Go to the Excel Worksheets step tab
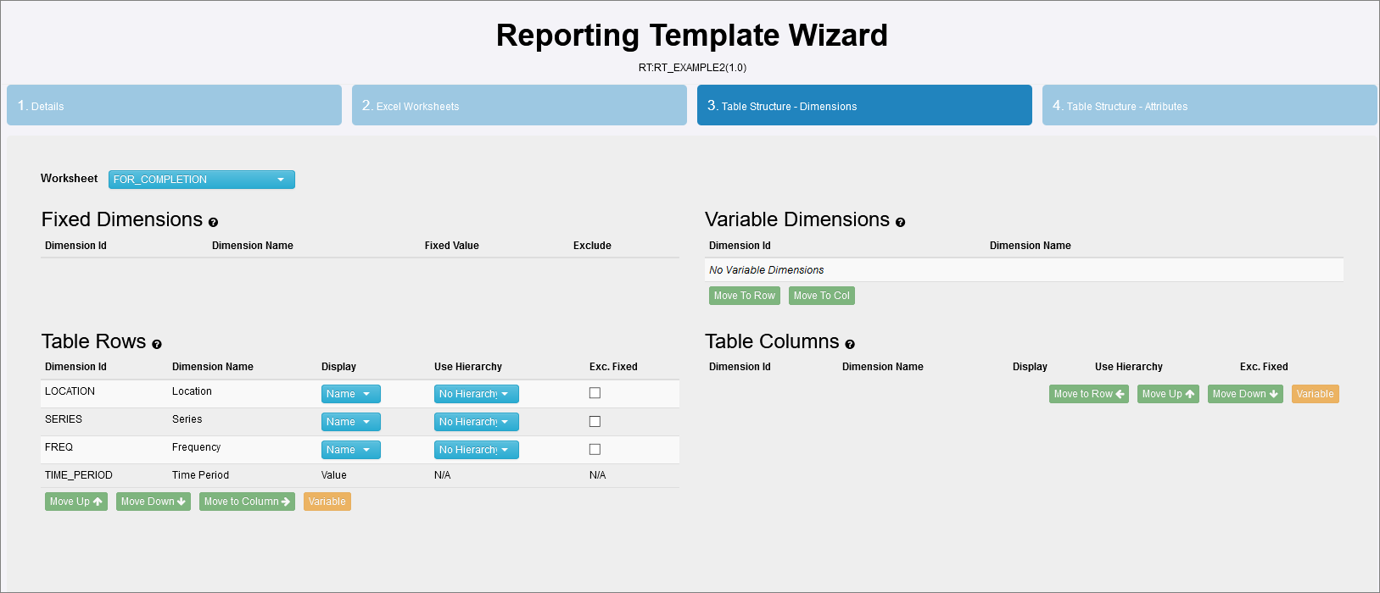The image size is (1380, 593). tap(519, 105)
